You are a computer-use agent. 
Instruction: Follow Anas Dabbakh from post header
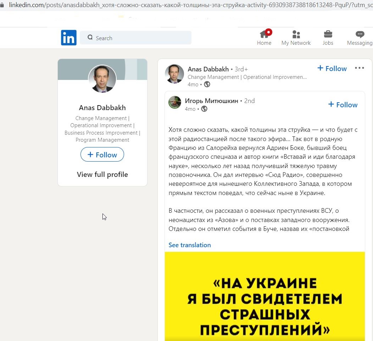[x=332, y=69]
